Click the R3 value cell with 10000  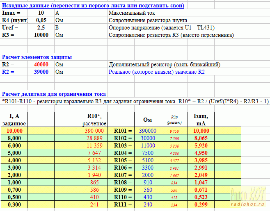click(41, 35)
